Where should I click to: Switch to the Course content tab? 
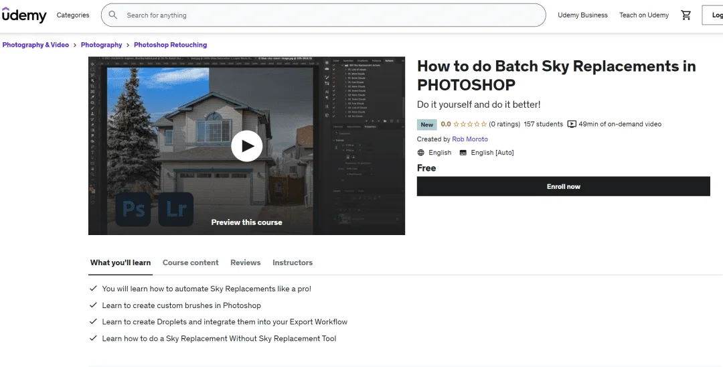click(x=190, y=263)
